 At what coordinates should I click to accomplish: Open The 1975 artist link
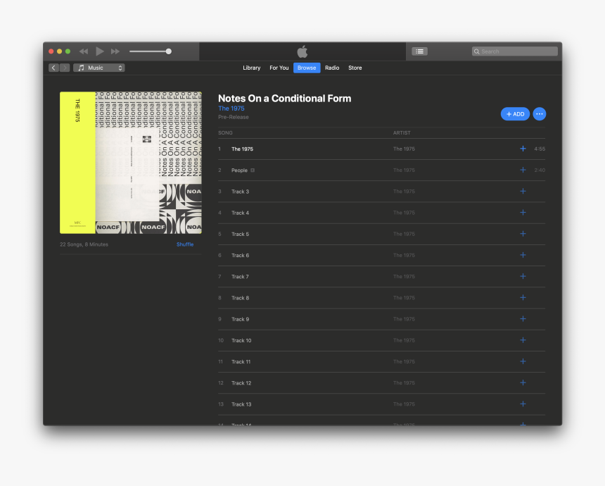(x=231, y=108)
